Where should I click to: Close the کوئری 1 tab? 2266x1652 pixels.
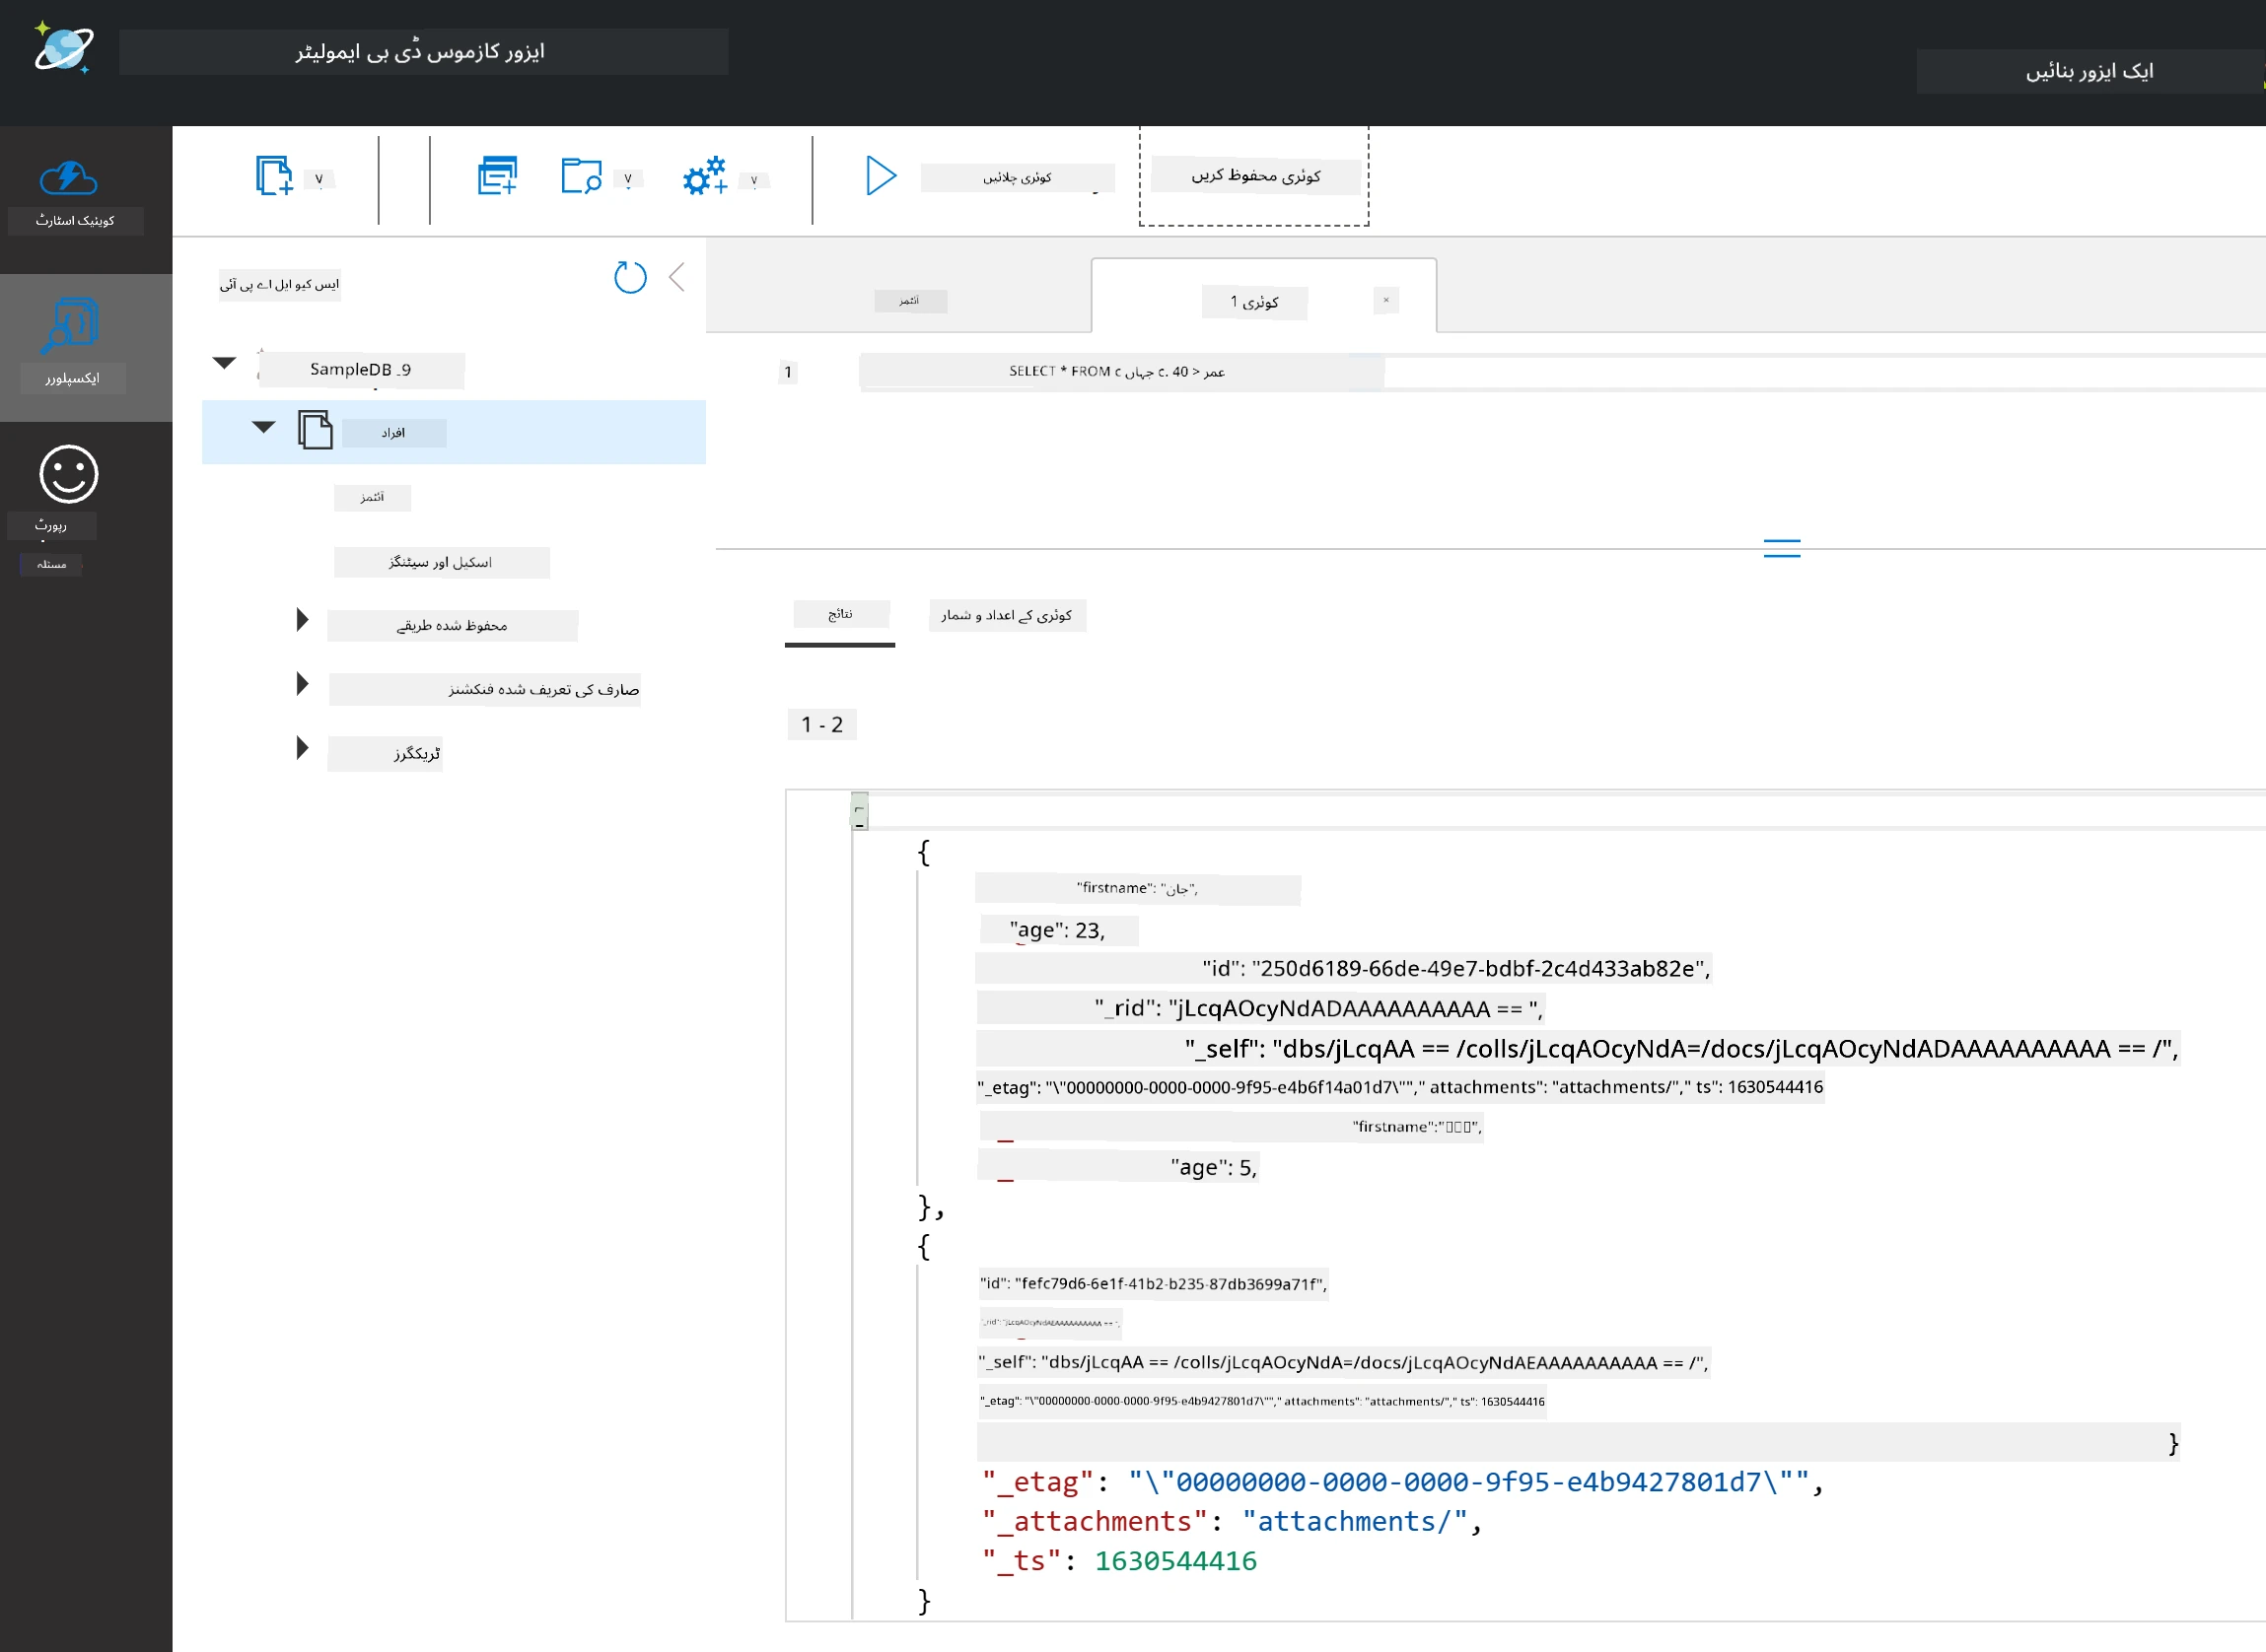coord(1385,300)
